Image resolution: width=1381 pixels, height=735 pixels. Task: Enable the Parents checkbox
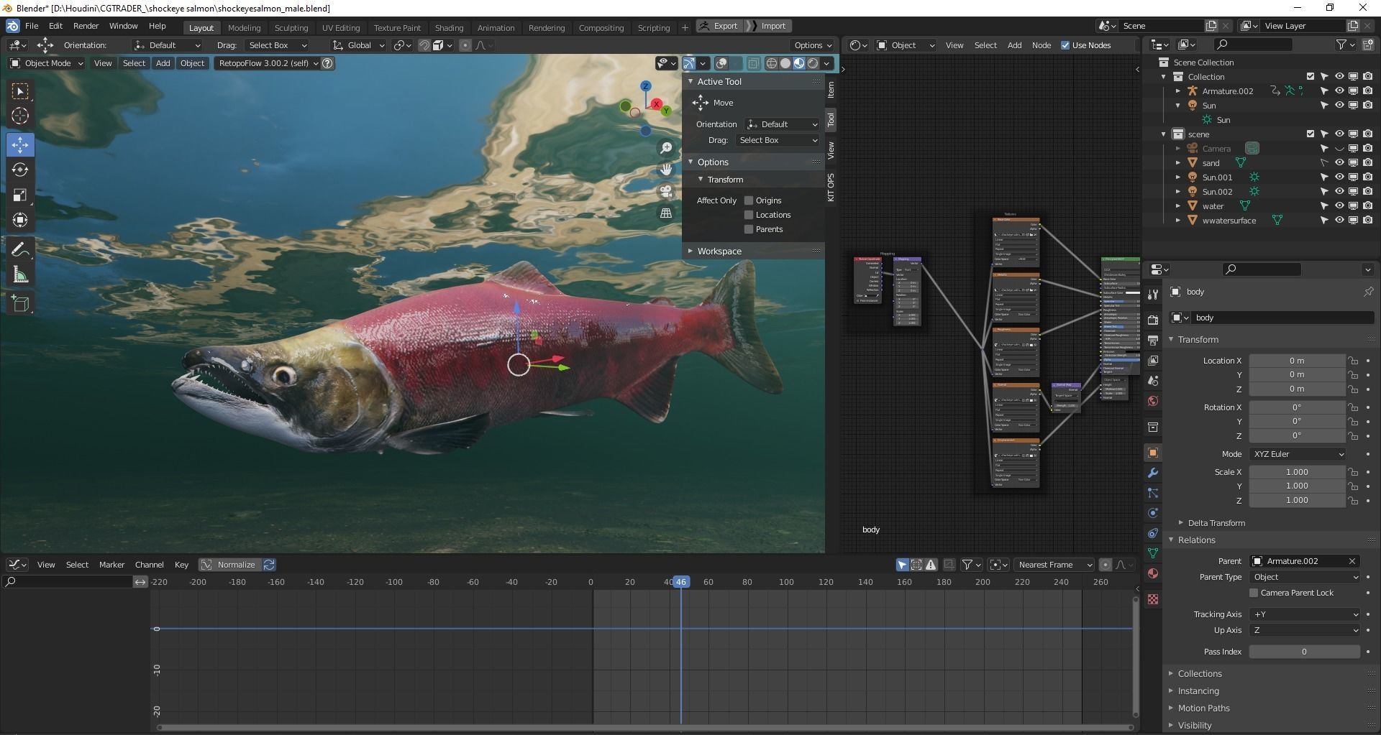coord(749,229)
